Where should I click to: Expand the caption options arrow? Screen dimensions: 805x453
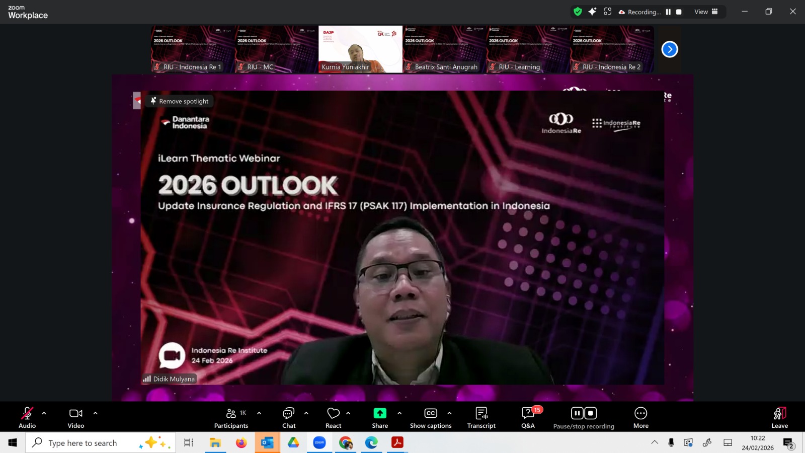pos(449,413)
